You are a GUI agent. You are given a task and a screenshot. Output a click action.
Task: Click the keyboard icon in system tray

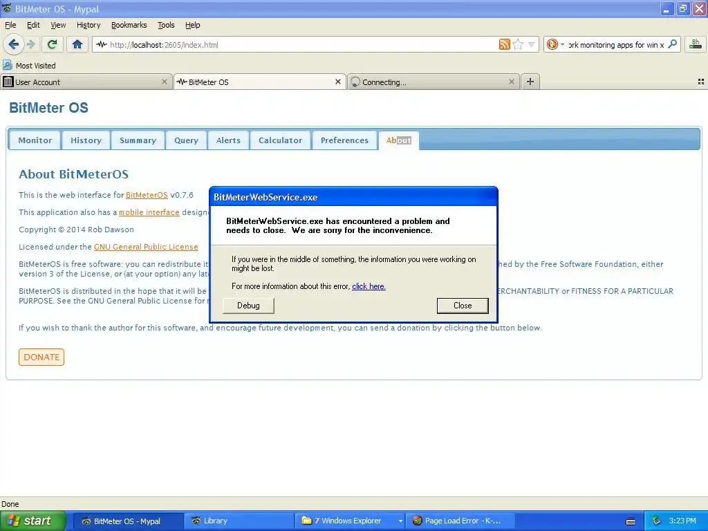[x=631, y=521]
